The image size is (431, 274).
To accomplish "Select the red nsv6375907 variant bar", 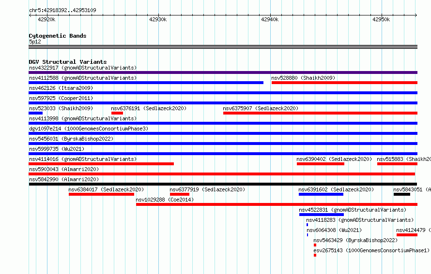I will (320, 113).
